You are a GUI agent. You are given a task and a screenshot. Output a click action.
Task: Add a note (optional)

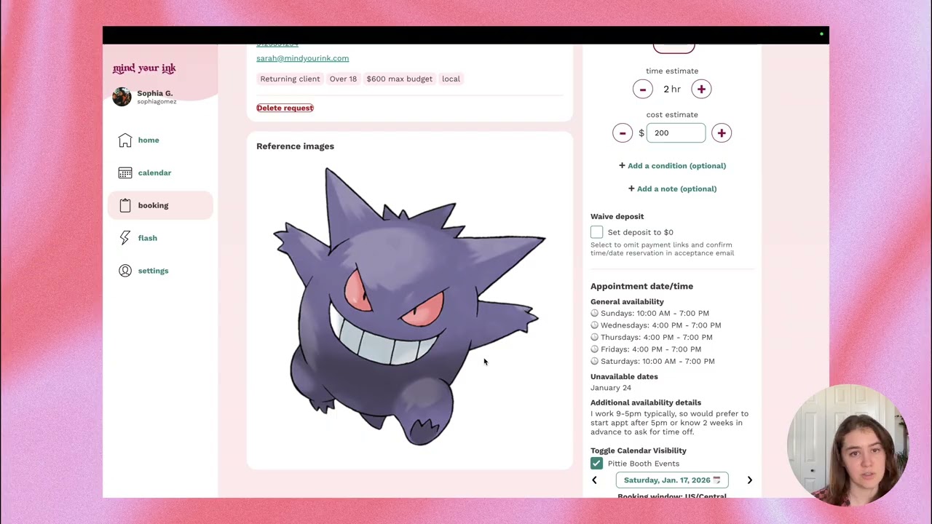(672, 189)
